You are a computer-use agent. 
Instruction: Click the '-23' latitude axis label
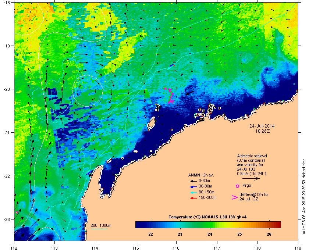click(7, 219)
